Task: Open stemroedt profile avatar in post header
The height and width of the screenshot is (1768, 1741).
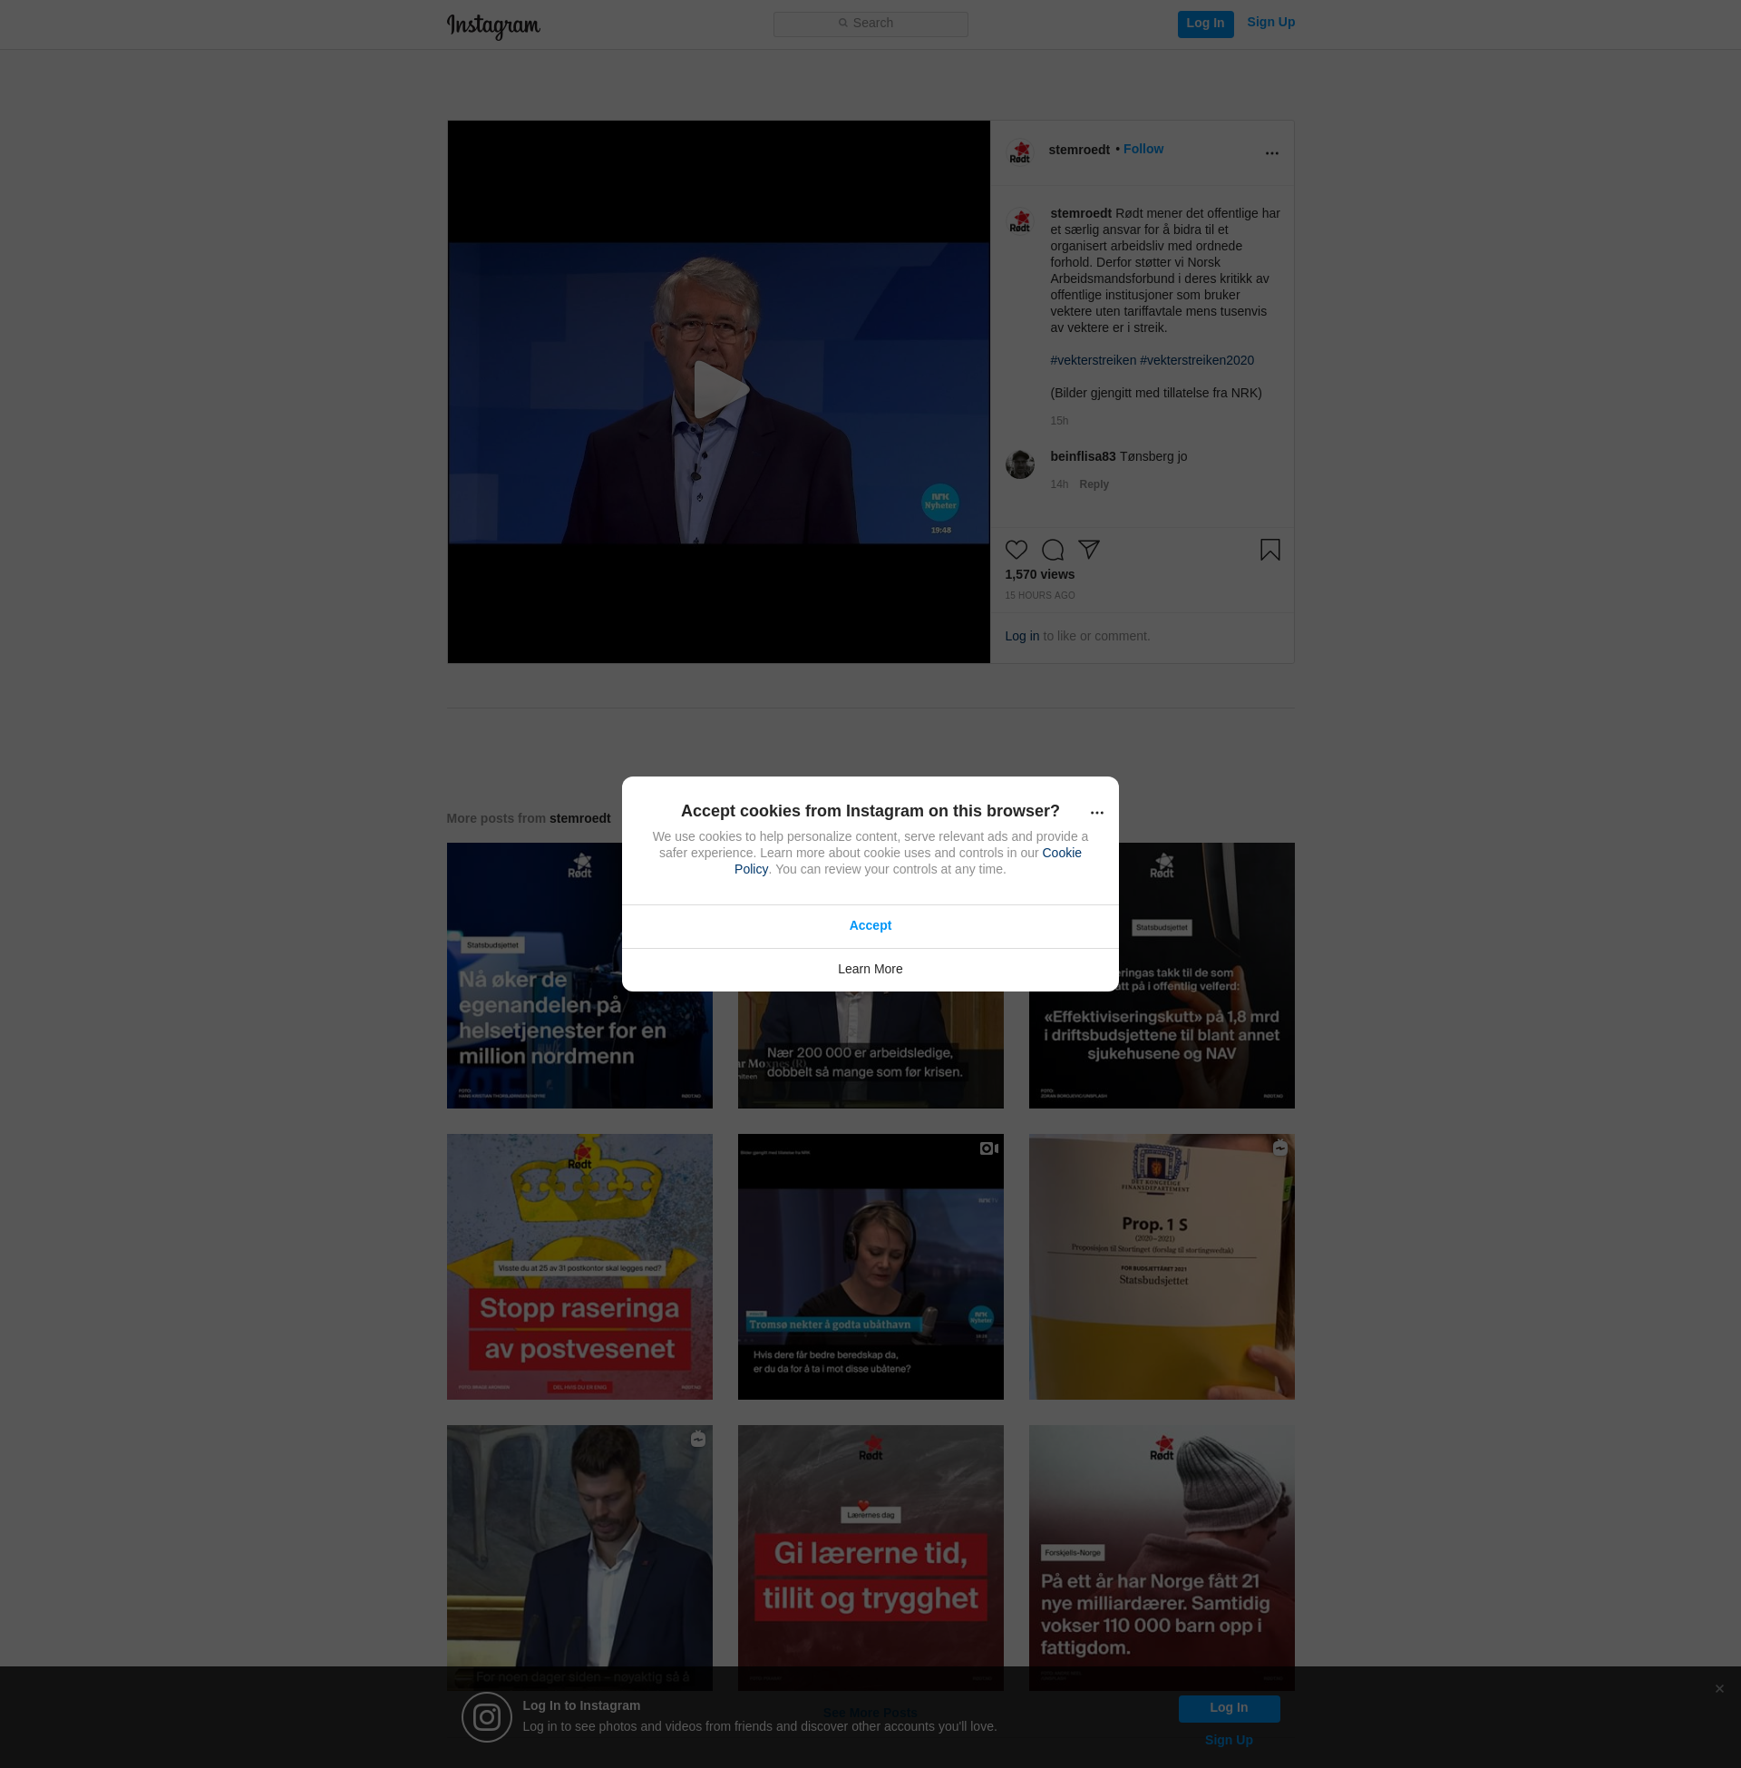Action: [x=1019, y=151]
